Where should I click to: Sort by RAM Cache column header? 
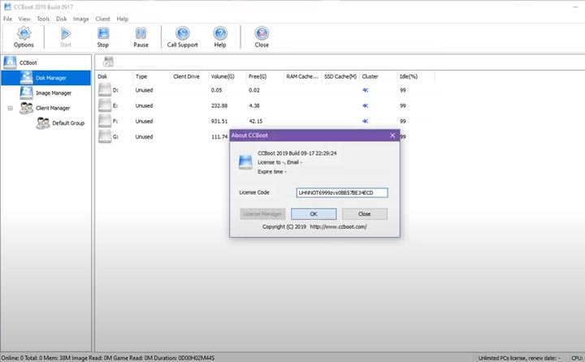[302, 76]
